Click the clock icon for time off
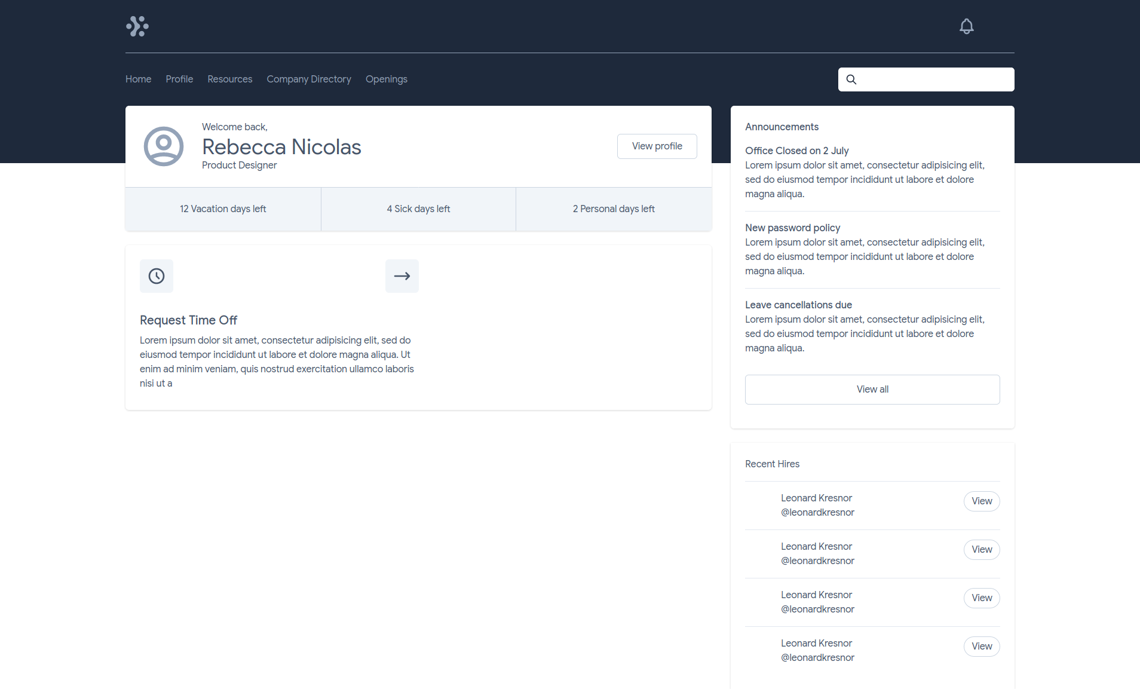This screenshot has width=1140, height=689. click(x=157, y=276)
